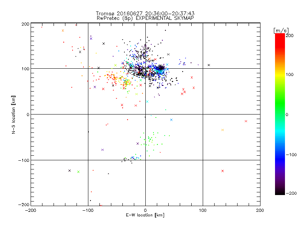
Task: Click the colorbar tick label '-100'
Action: [x=291, y=155]
